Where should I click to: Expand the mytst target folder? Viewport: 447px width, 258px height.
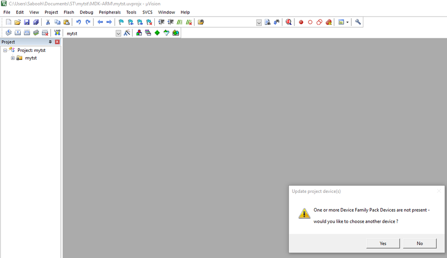[x=13, y=58]
